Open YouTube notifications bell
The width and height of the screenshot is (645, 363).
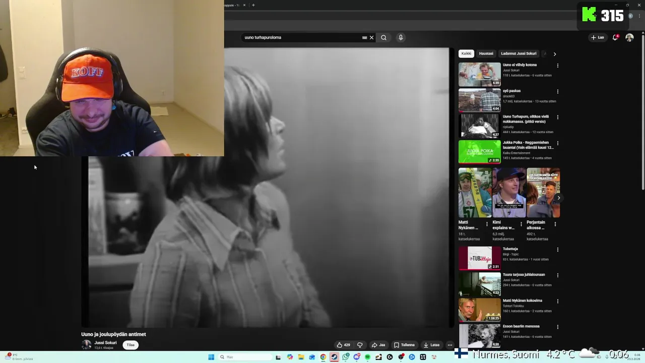click(x=615, y=37)
